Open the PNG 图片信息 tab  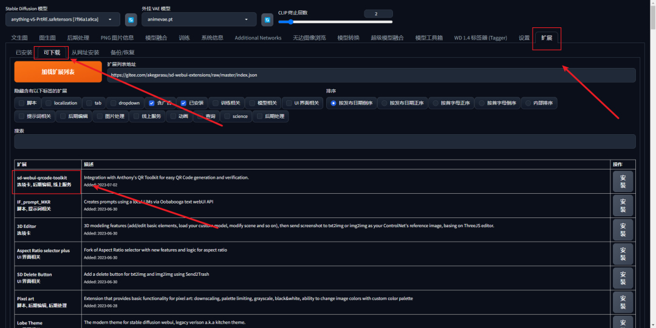117,38
